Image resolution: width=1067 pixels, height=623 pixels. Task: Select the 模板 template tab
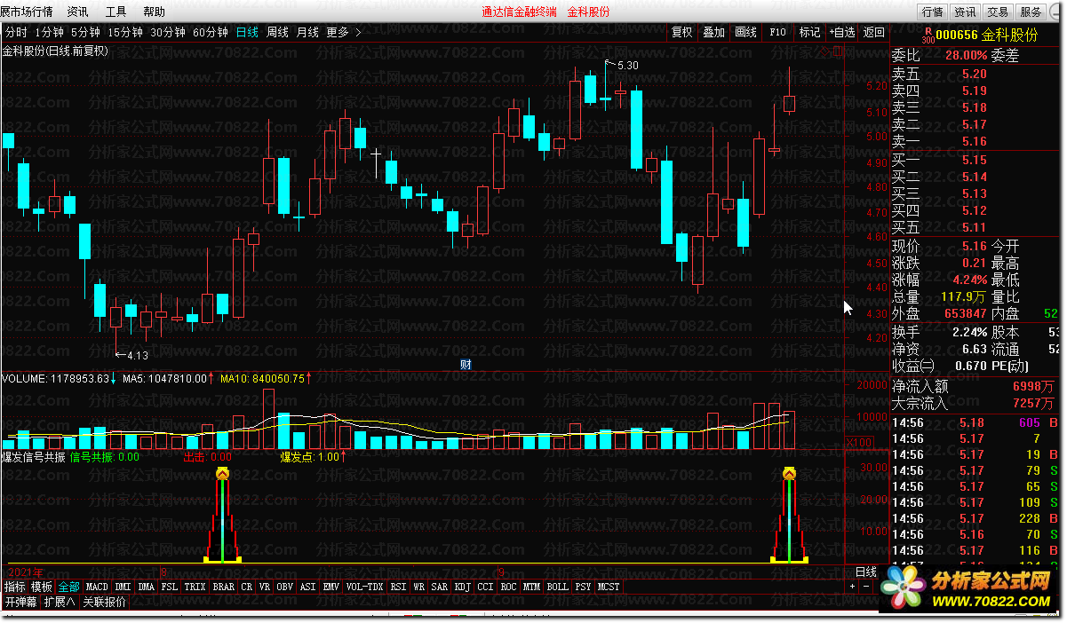pos(42,588)
